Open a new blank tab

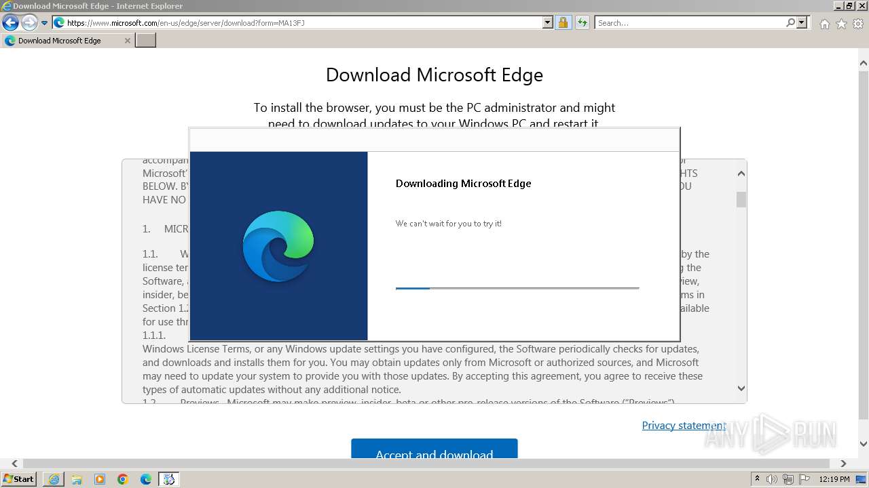[146, 41]
